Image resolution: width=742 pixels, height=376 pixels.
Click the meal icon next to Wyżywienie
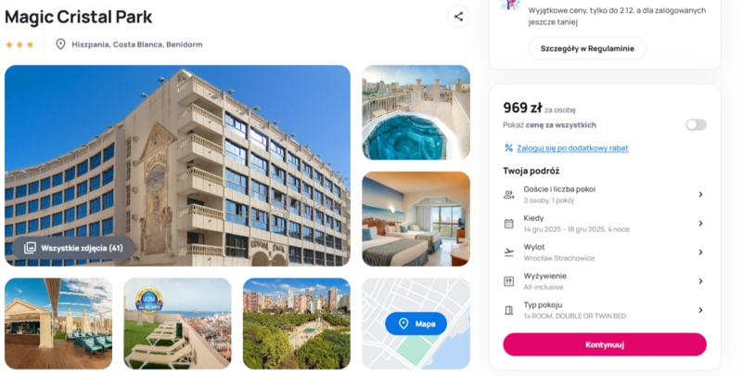point(508,281)
